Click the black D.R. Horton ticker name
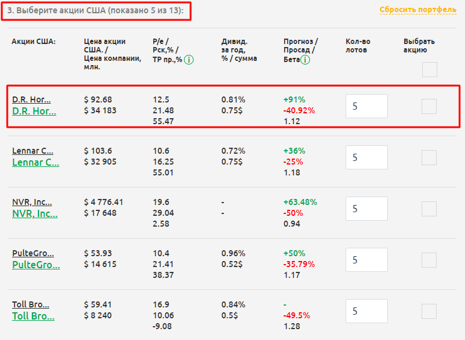Image resolution: width=465 pixels, height=340 pixels. click(x=31, y=99)
